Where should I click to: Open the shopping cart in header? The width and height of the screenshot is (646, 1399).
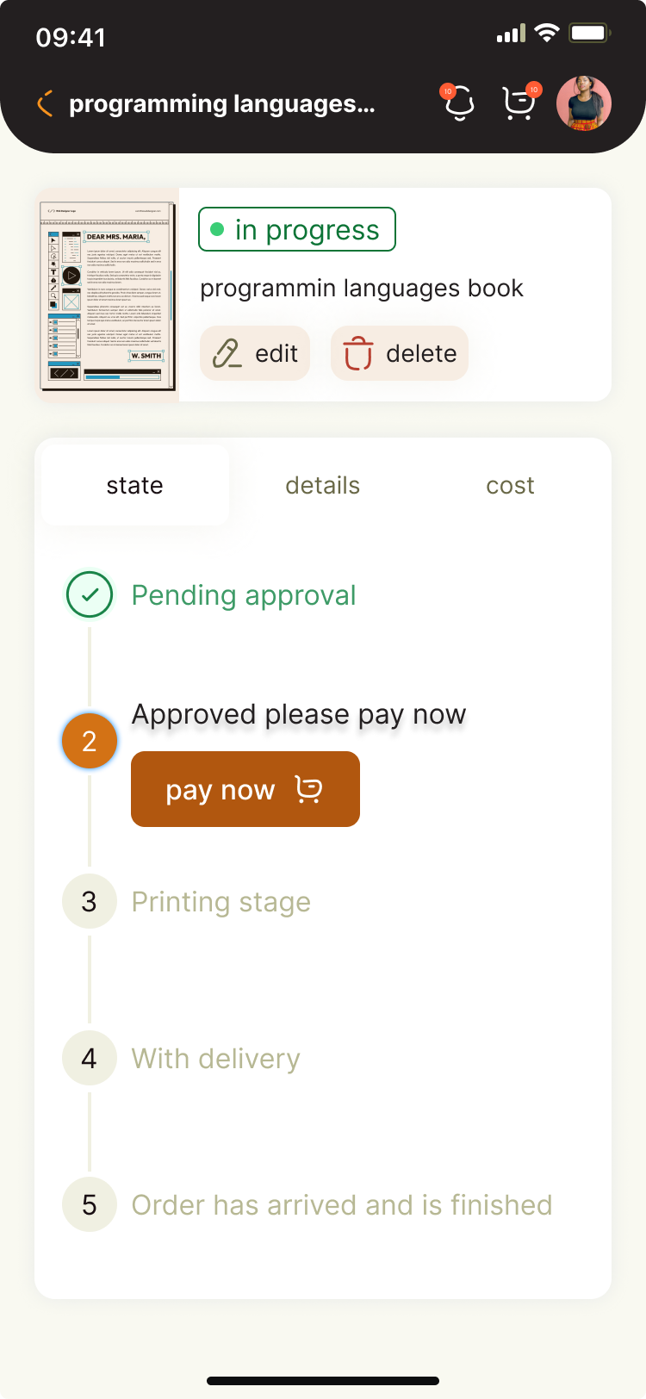[x=519, y=103]
